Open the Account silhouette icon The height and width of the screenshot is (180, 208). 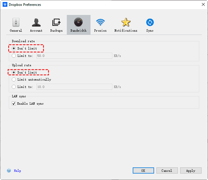(x=36, y=22)
